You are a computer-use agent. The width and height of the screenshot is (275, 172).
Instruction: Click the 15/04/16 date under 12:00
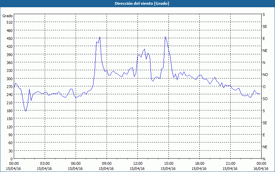pos(137,169)
